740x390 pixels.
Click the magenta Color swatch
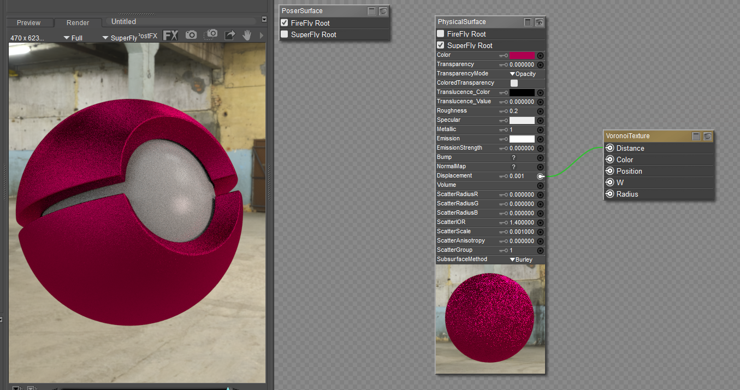tap(522, 55)
